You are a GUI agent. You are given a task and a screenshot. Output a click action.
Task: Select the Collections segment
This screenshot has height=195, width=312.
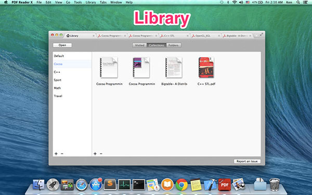tap(157, 45)
